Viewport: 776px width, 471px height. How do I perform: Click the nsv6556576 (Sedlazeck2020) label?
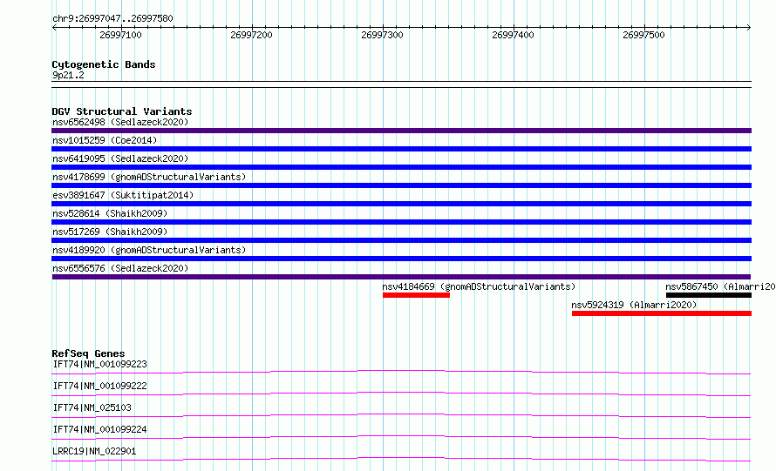coord(120,268)
